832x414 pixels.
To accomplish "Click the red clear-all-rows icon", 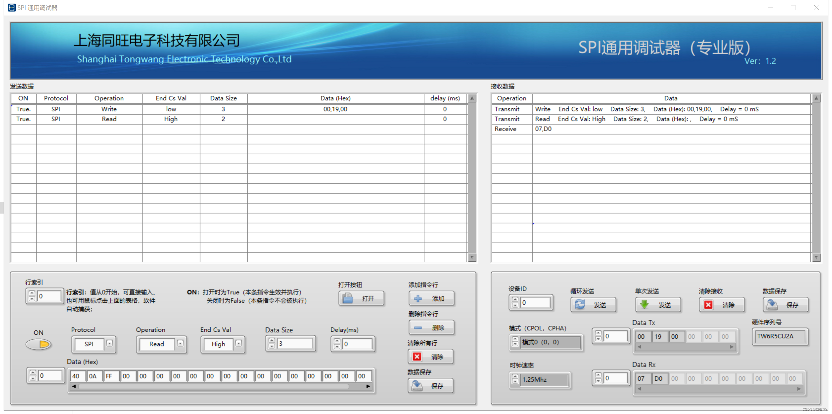I will 417,356.
